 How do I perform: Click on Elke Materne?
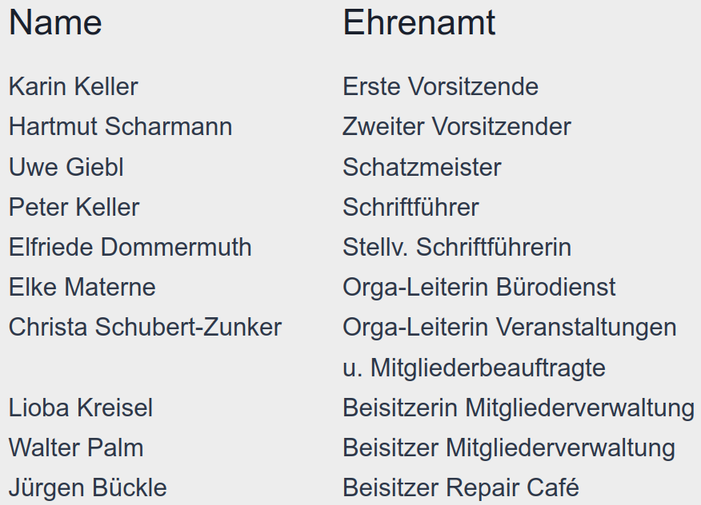point(82,287)
